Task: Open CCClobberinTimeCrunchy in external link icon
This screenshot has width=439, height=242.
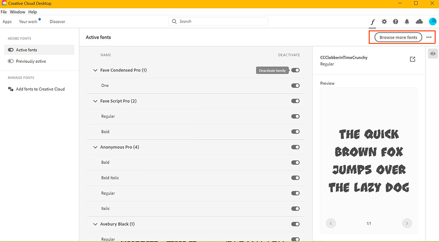Action: point(412,59)
